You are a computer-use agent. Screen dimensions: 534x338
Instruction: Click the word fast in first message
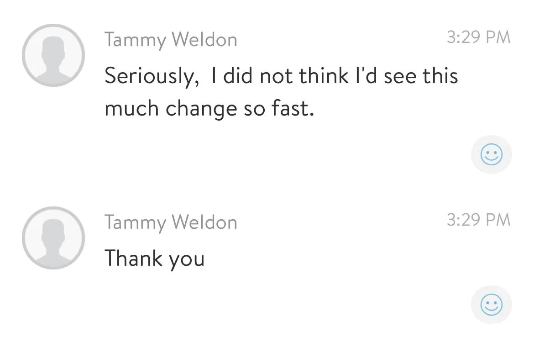point(293,108)
